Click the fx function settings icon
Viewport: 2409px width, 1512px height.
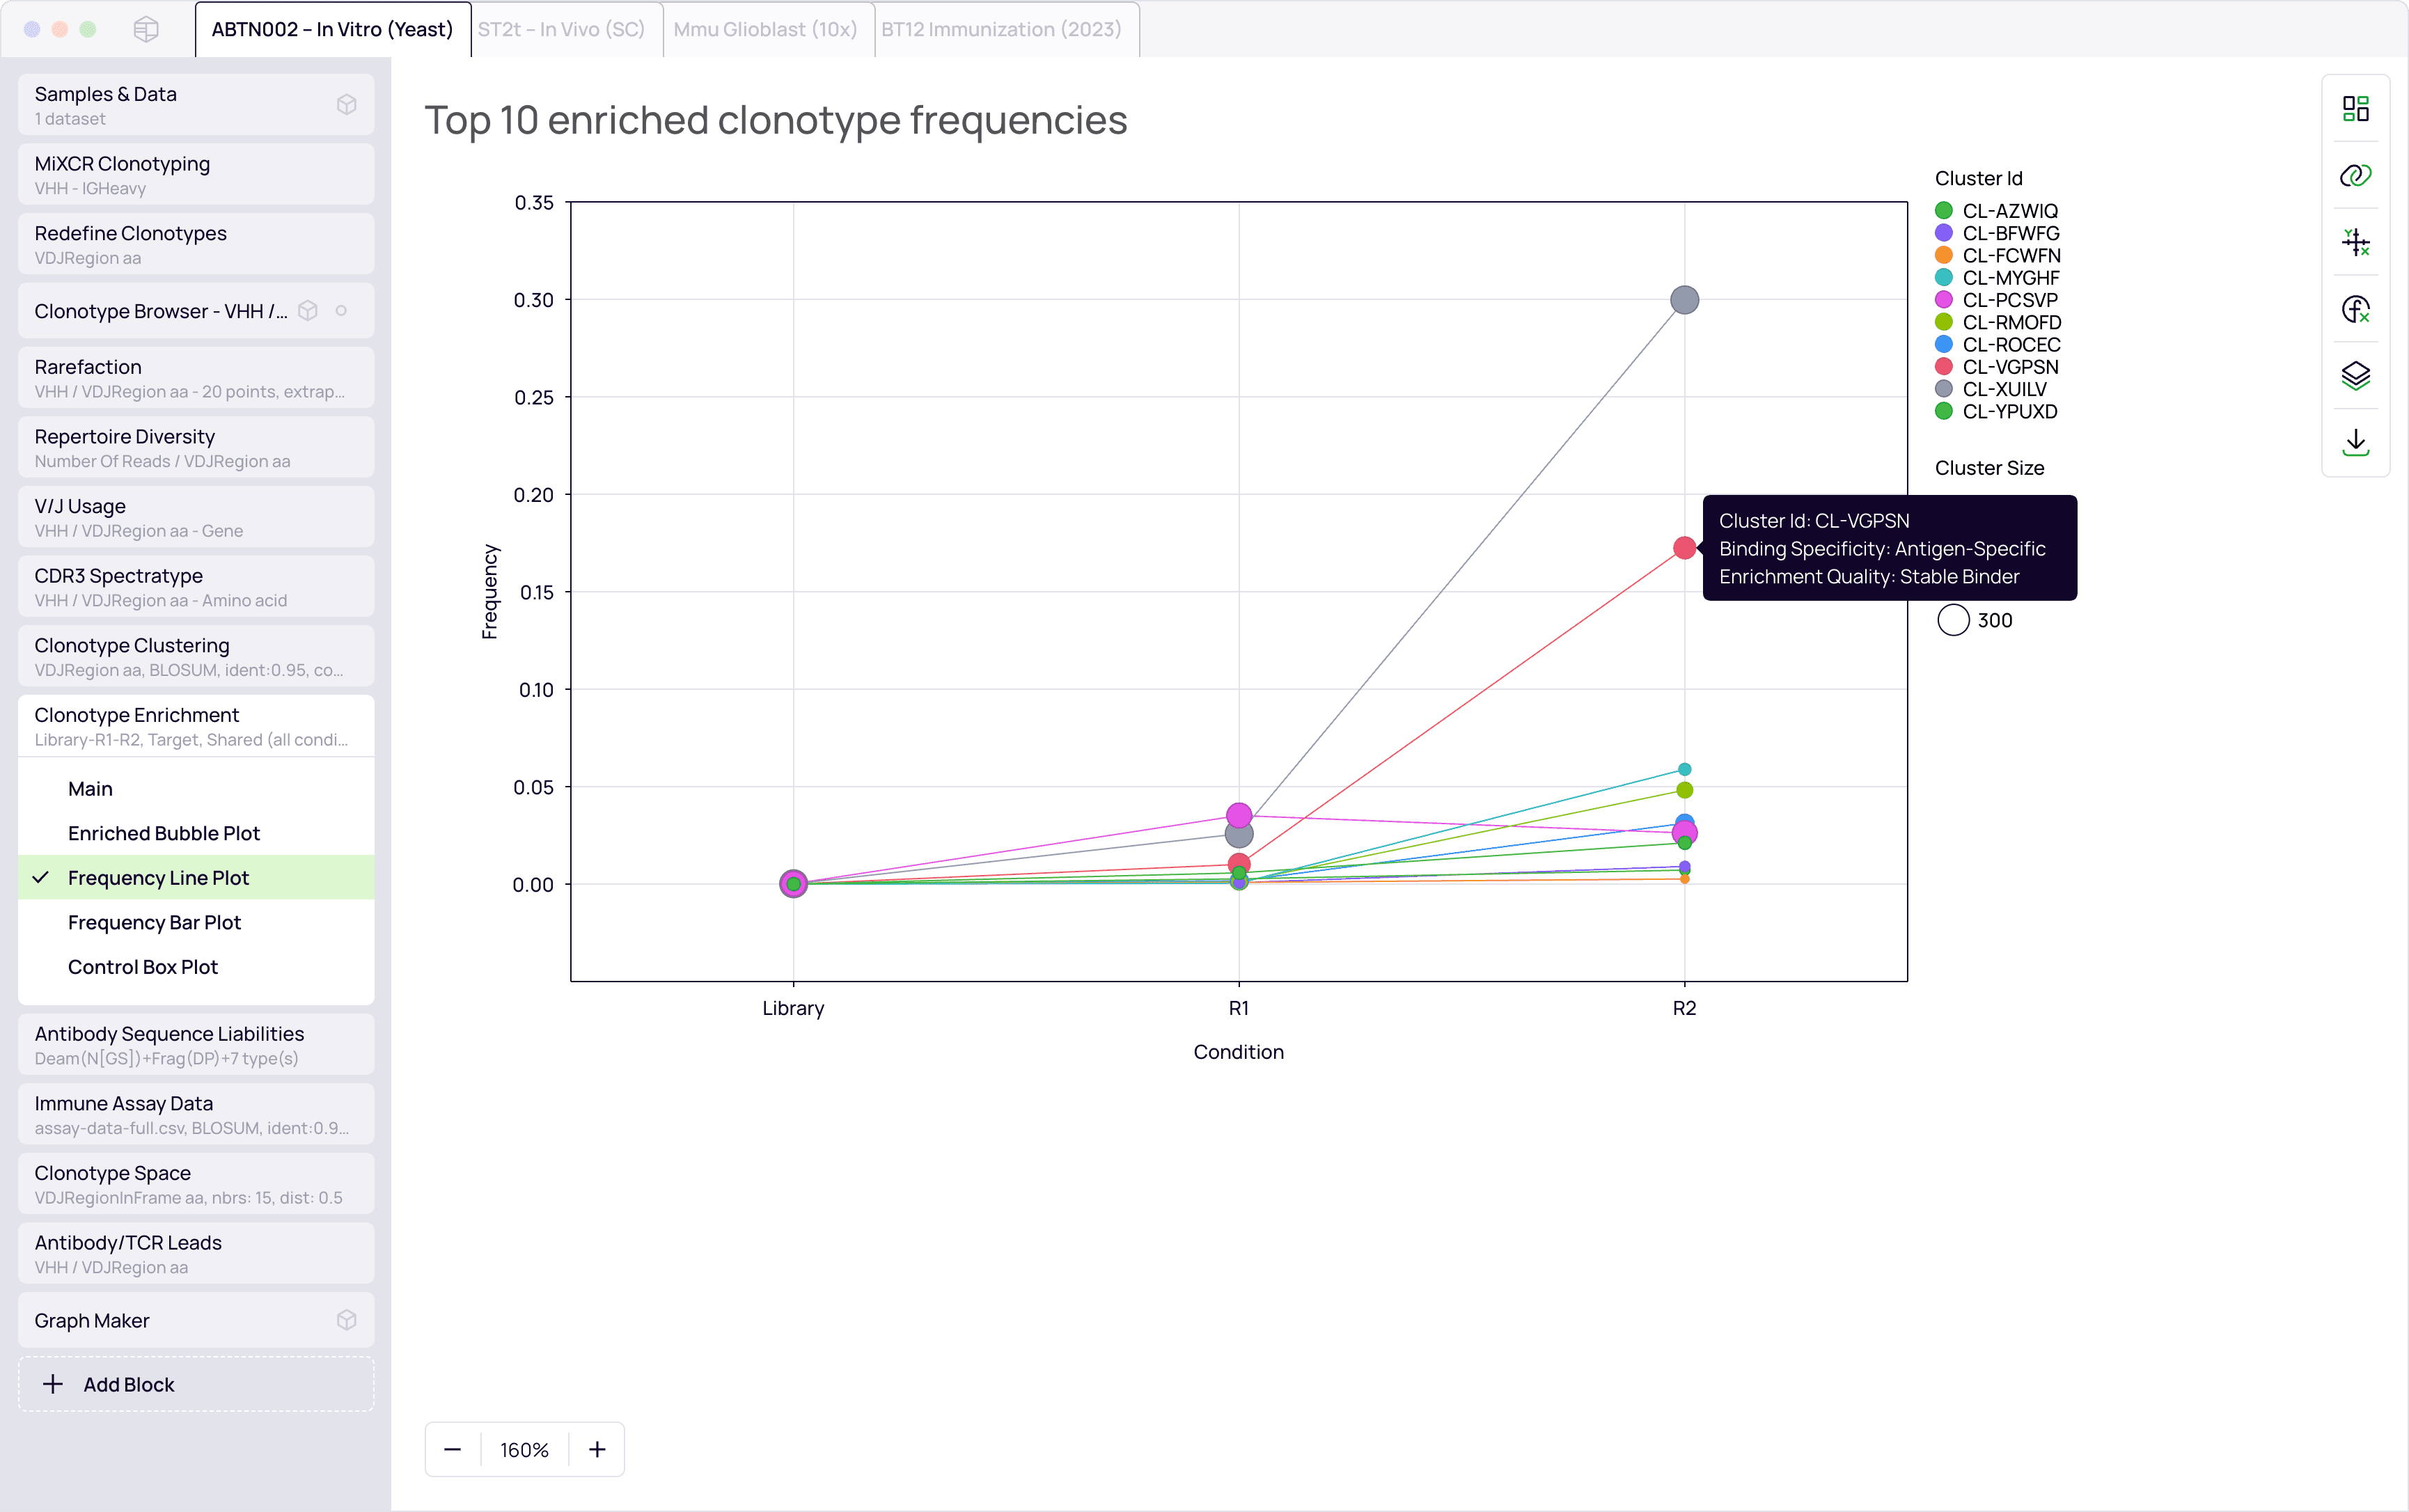pyautogui.click(x=2355, y=309)
